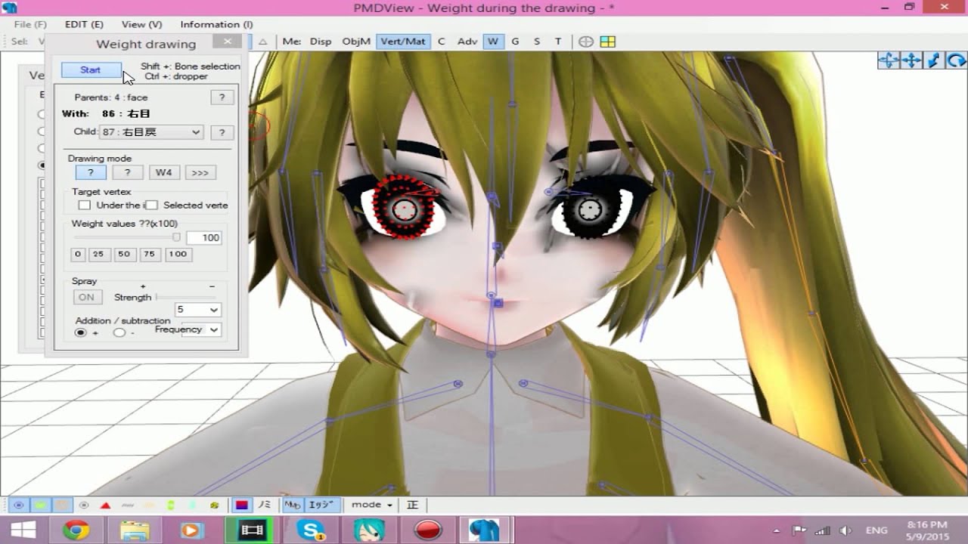
Task: Click the weight values slider handle
Action: coord(176,237)
